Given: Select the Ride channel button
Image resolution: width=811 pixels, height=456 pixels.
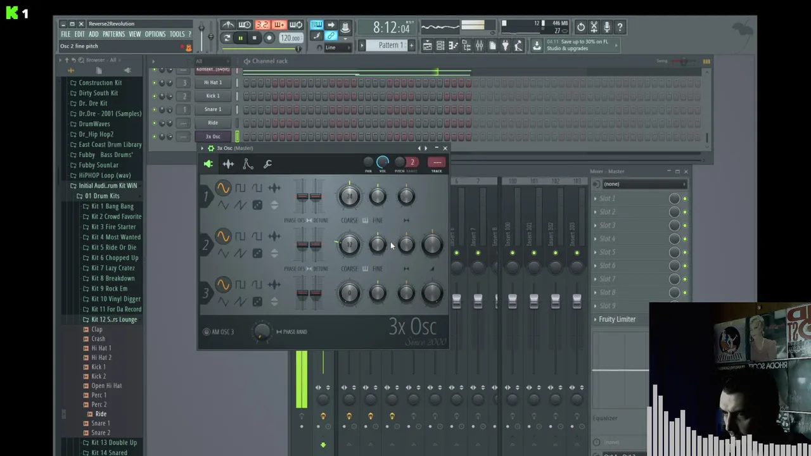Looking at the screenshot, I should coord(213,123).
